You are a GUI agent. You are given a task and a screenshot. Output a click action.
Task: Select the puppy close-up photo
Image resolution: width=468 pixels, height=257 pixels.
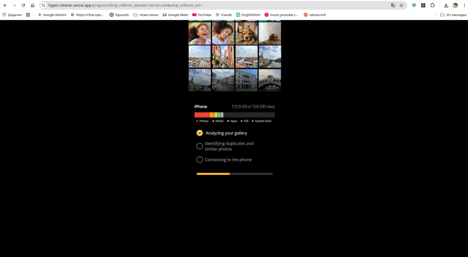(x=246, y=33)
